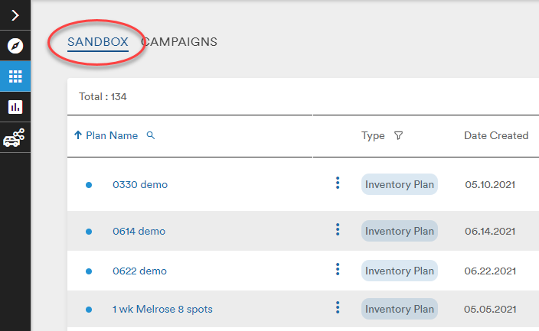Open the 0622 demo plan

coord(139,271)
